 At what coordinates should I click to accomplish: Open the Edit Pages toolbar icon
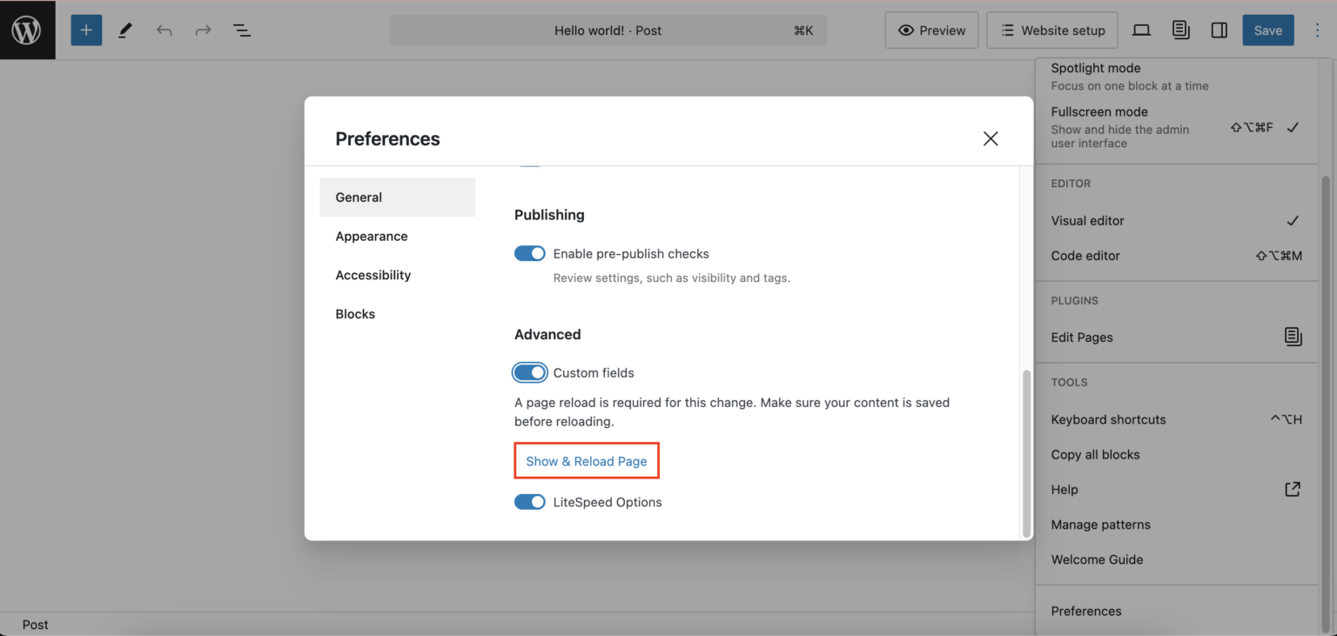tap(1180, 30)
